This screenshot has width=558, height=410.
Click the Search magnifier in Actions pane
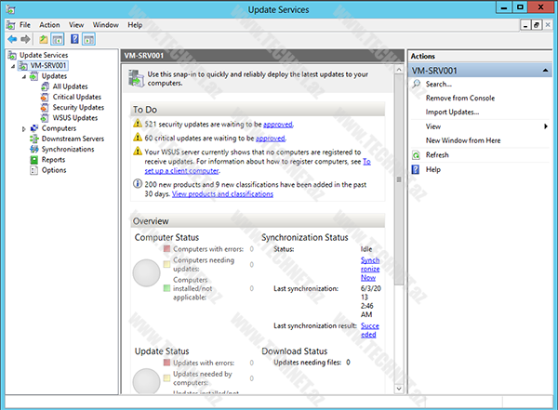point(418,85)
